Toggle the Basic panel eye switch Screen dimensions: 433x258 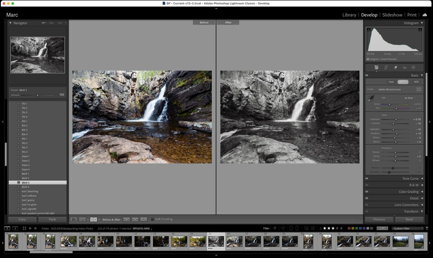[x=367, y=75]
